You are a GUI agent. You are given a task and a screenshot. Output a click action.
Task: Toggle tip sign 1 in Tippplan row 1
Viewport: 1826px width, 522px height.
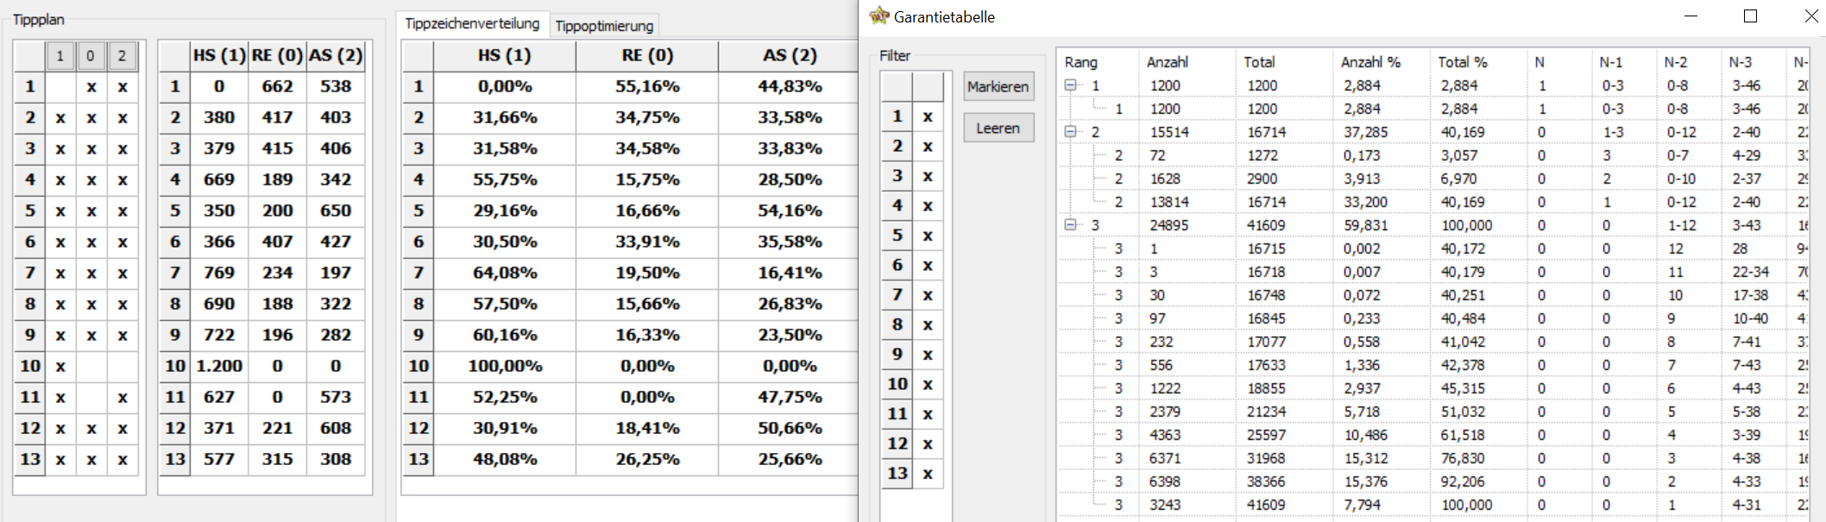coord(60,86)
